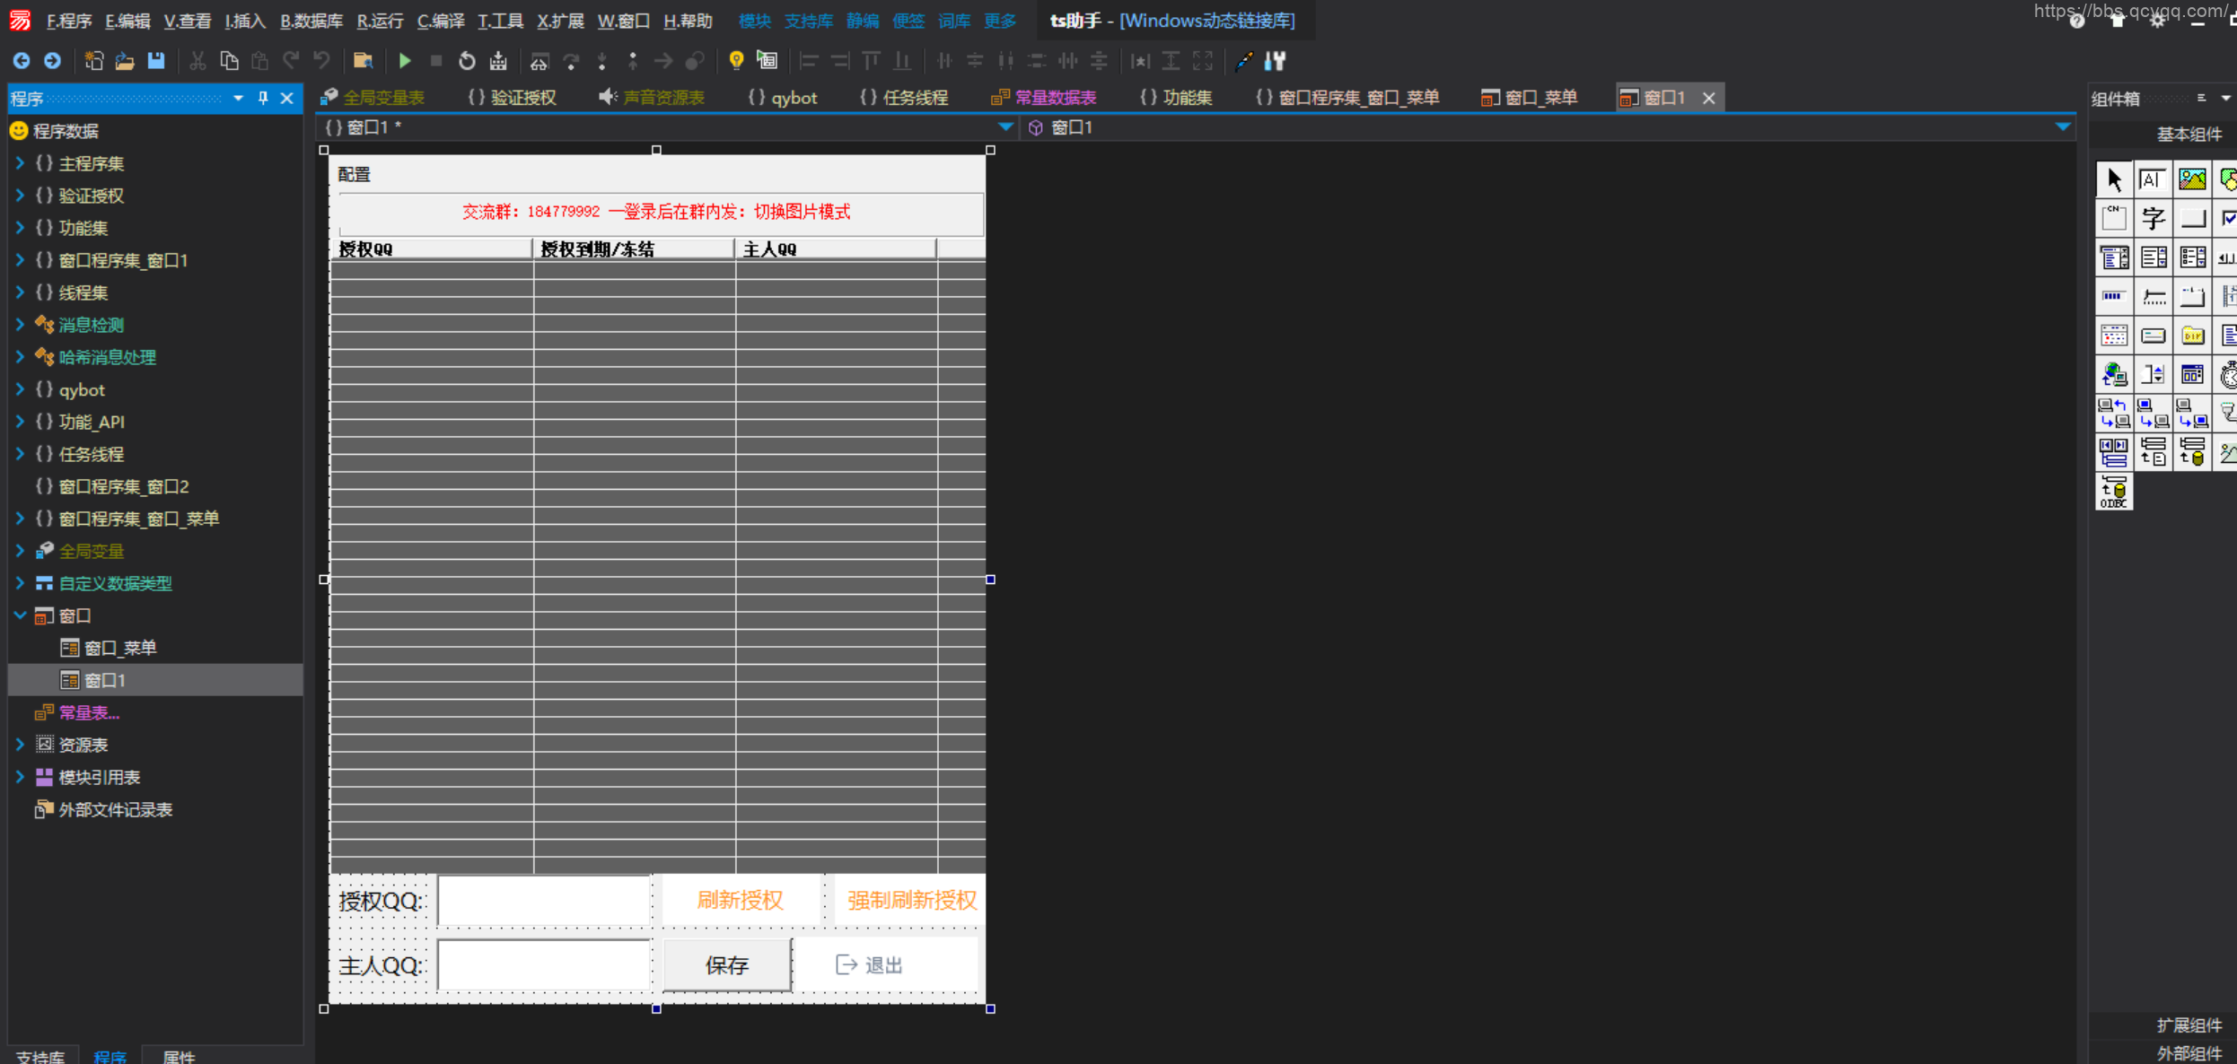Select the combo box component icon

coord(2114,257)
